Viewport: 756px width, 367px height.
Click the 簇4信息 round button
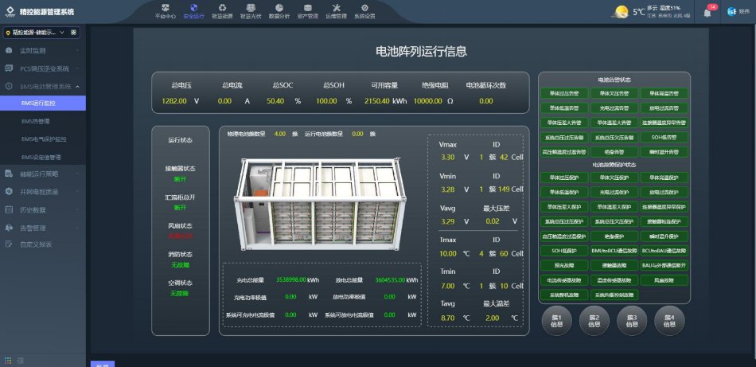click(669, 321)
